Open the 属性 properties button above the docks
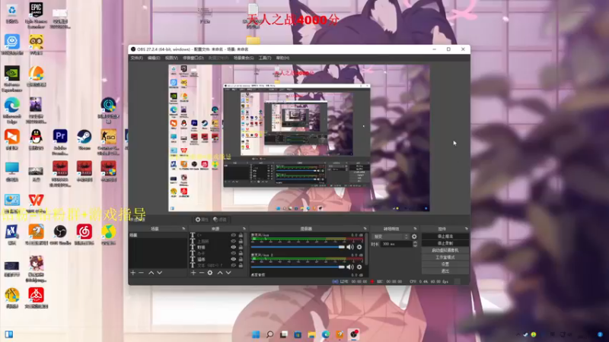The height and width of the screenshot is (342, 609). (x=202, y=220)
